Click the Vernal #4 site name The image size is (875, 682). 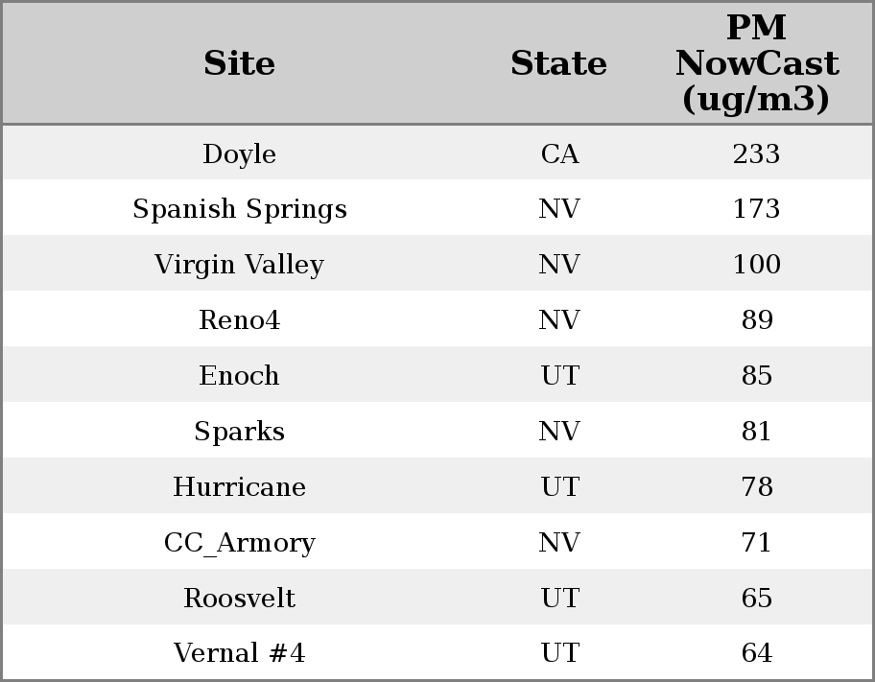pos(239,653)
